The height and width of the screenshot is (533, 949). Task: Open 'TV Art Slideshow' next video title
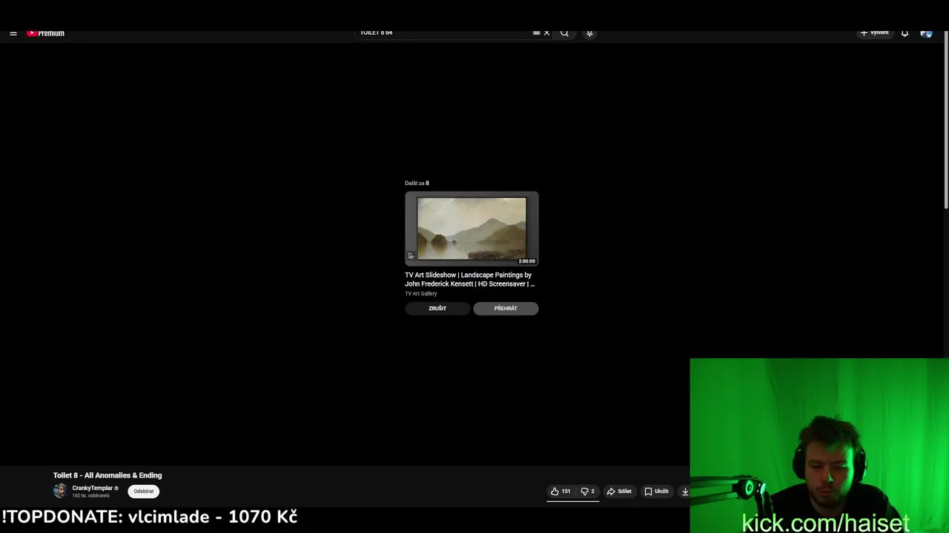click(469, 279)
